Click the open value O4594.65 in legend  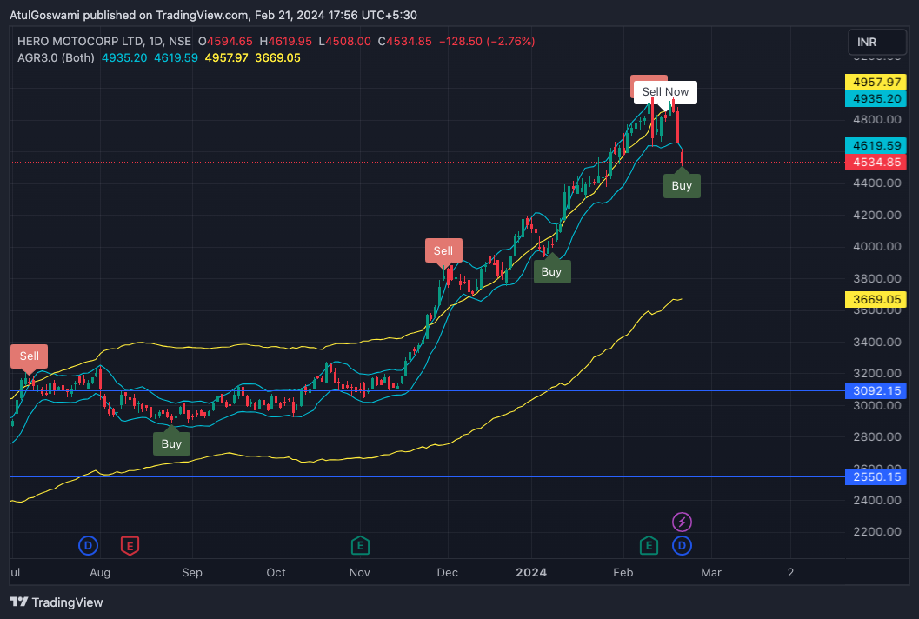point(225,41)
